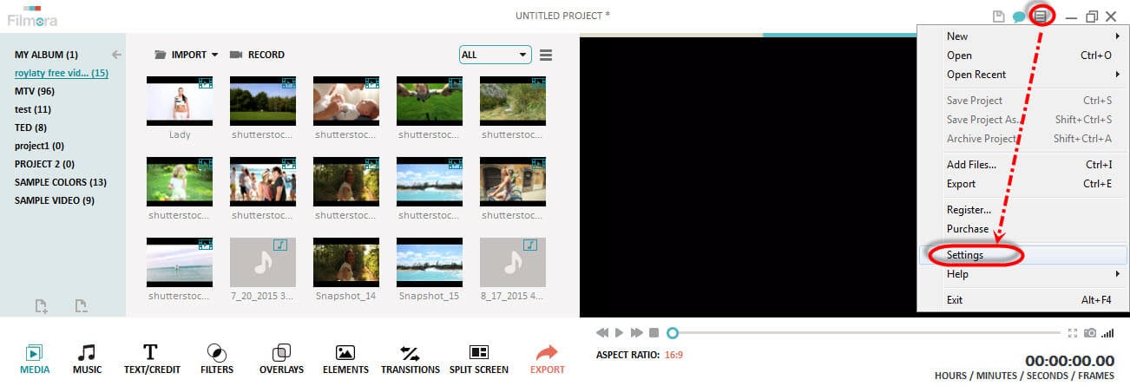Choose Add Files... from the menu

(1022, 165)
